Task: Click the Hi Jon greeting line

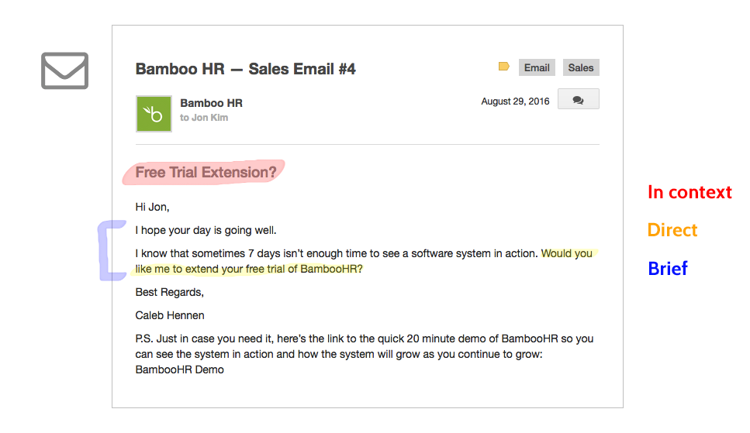Action: tap(152, 207)
